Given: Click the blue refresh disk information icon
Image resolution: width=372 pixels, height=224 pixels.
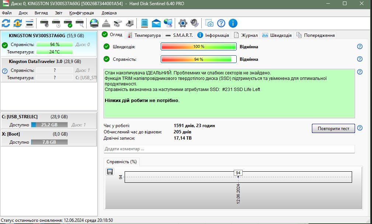Looking at the screenshot, I should [6, 23].
